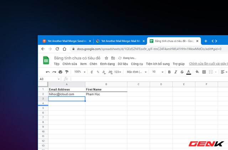Switch to first Yet Another Mail Merge tab
228x150 pixels.
tap(65, 41)
